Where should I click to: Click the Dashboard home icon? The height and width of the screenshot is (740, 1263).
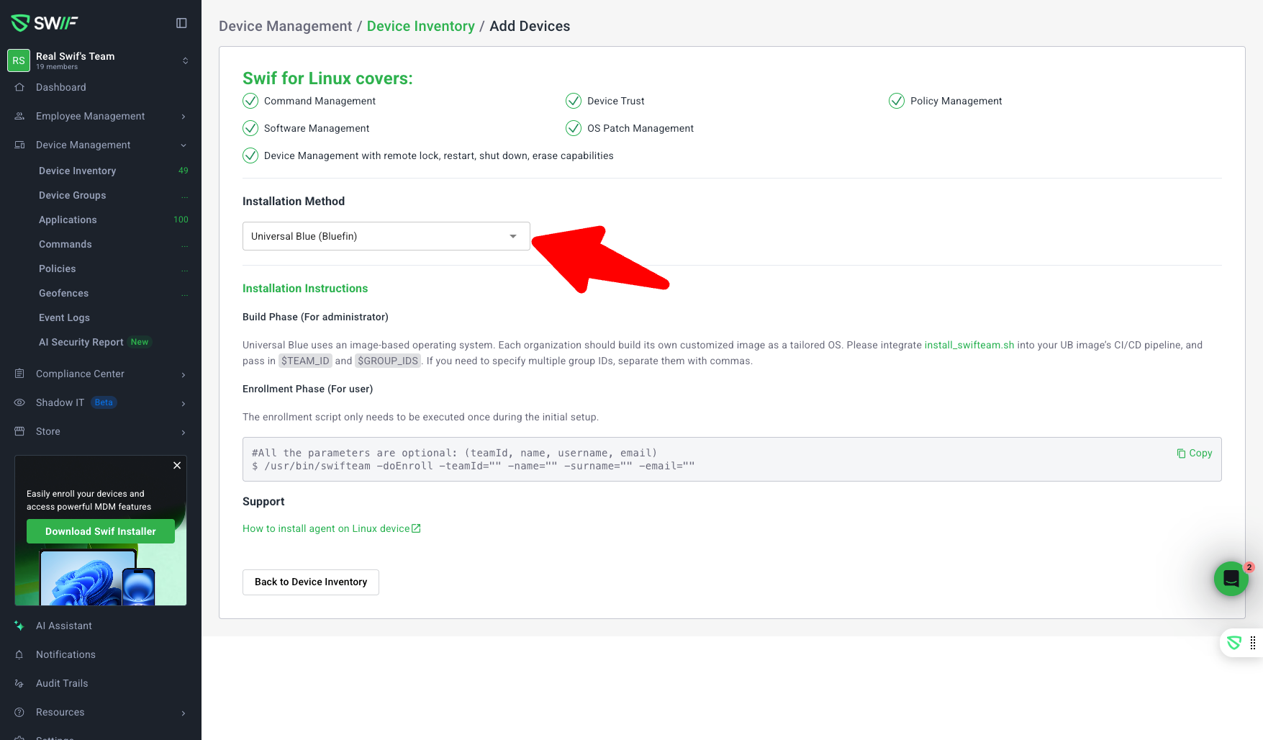[x=19, y=87]
